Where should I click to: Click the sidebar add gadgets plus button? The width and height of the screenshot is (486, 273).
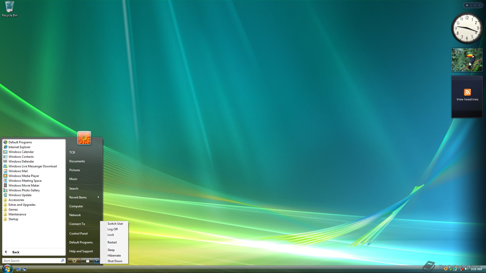(467, 5)
